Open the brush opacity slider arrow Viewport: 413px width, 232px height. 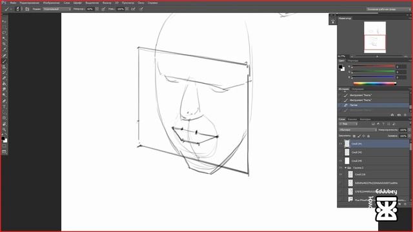pyautogui.click(x=97, y=9)
